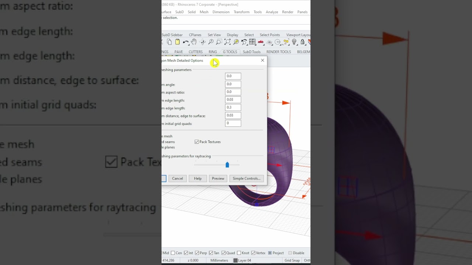Click Layer 04 color swatch in status bar
The width and height of the screenshot is (472, 265).
click(235, 261)
